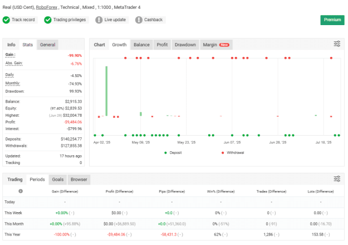Screen dimensions: 348x245
Task: Click the Pips (Difference) column header
Action: coord(172,191)
